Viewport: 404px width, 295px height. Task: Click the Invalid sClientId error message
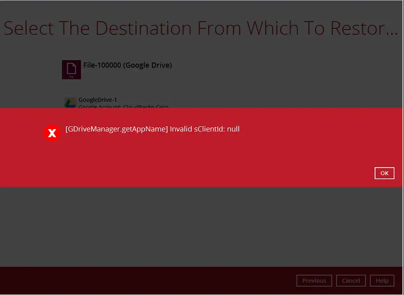click(x=205, y=129)
